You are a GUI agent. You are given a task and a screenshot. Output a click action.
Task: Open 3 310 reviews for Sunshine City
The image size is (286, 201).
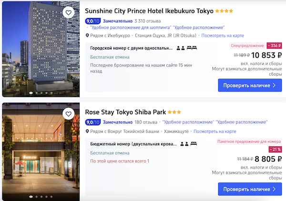[147, 21]
